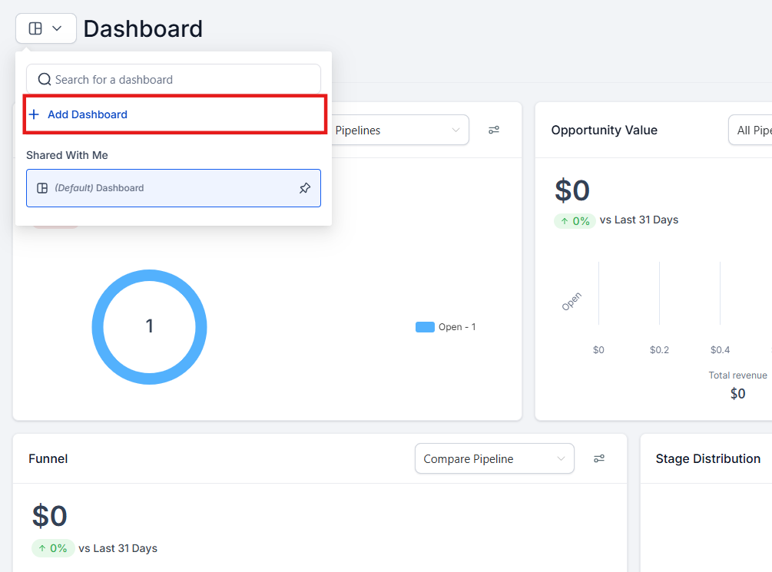Viewport: 772px width, 572px height.
Task: Click the plus icon beside Add Dashboard
Action: click(x=34, y=114)
